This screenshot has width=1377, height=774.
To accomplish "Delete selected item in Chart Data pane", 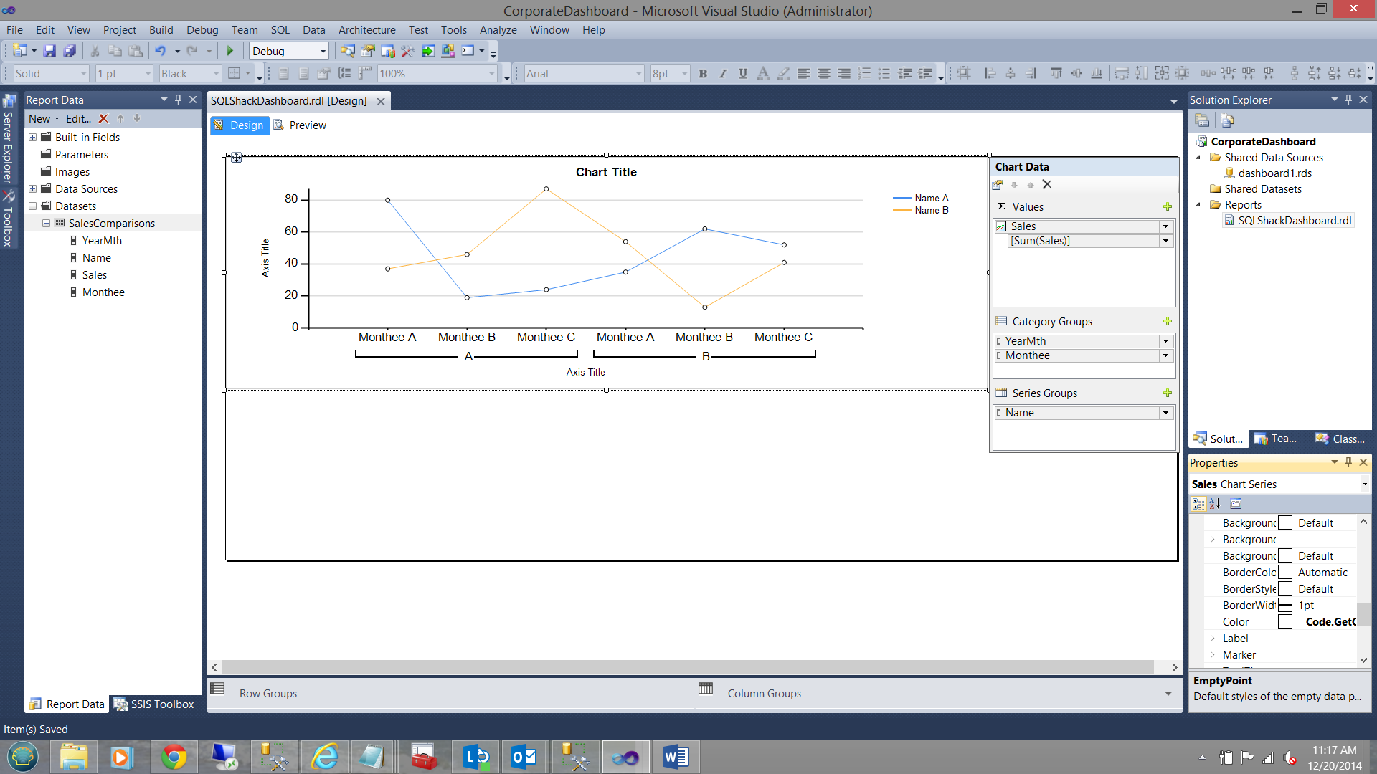I will click(x=1047, y=185).
